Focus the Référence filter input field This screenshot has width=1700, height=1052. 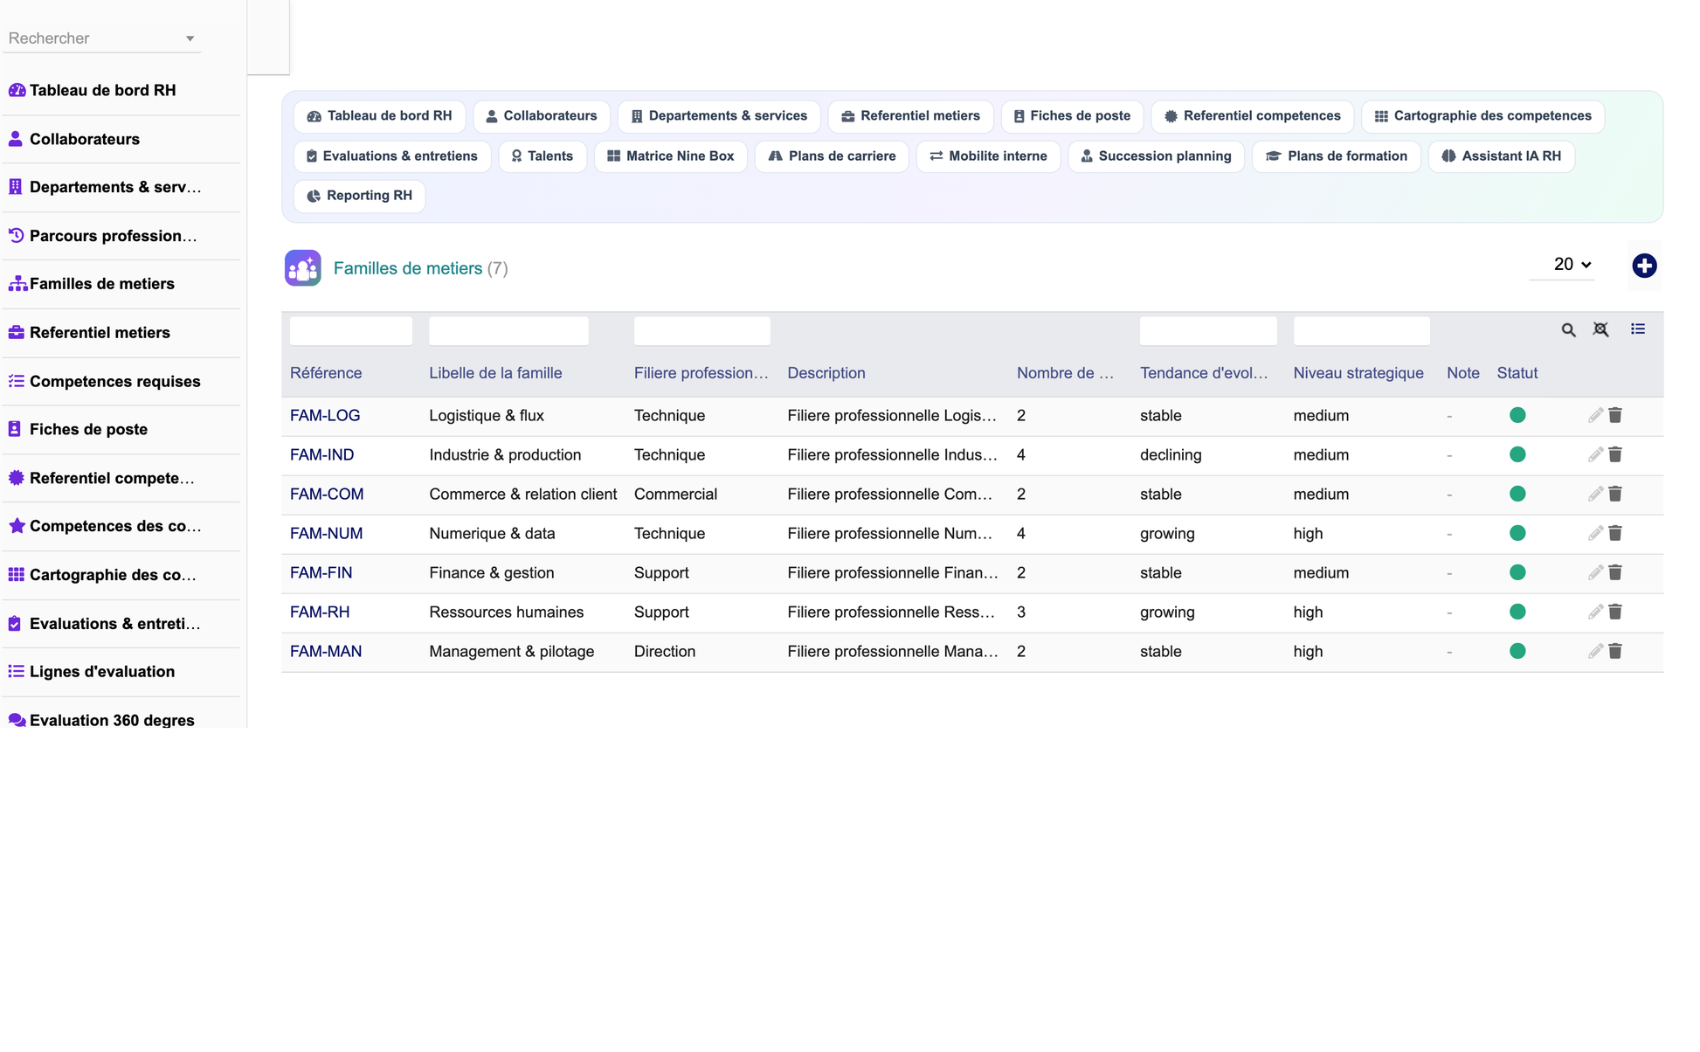[351, 331]
